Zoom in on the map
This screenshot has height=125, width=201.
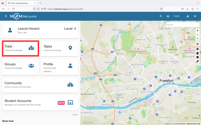coord(197,30)
